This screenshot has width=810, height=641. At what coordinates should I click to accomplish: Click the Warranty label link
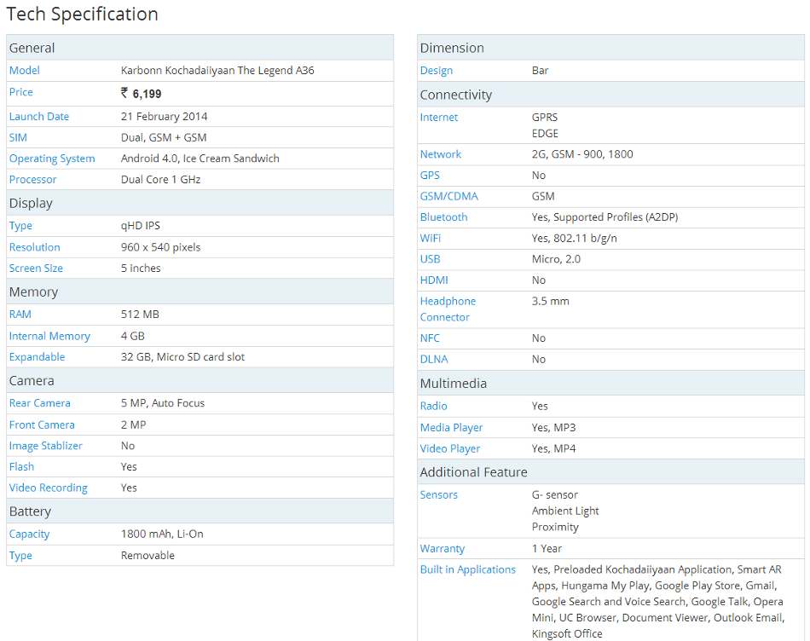pos(443,549)
